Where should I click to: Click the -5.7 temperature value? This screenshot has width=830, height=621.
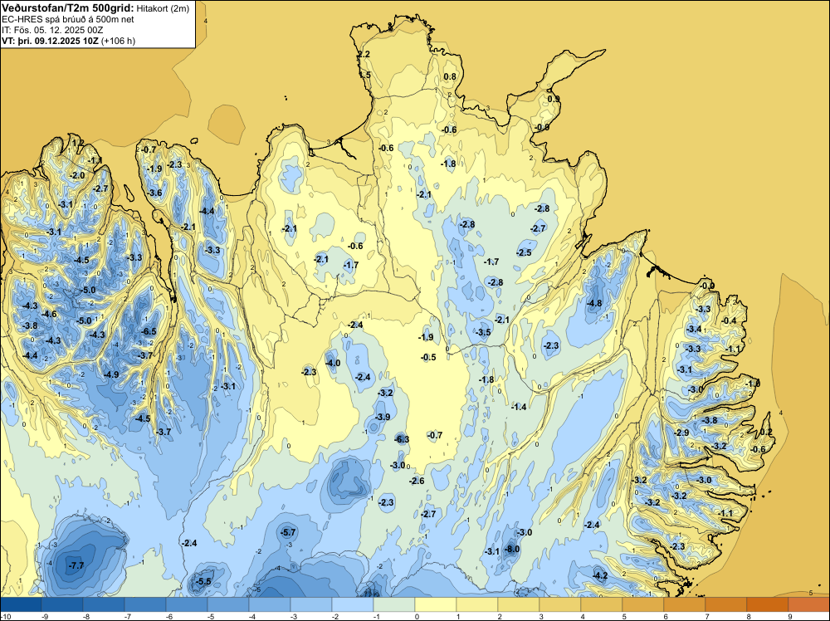pyautogui.click(x=289, y=532)
